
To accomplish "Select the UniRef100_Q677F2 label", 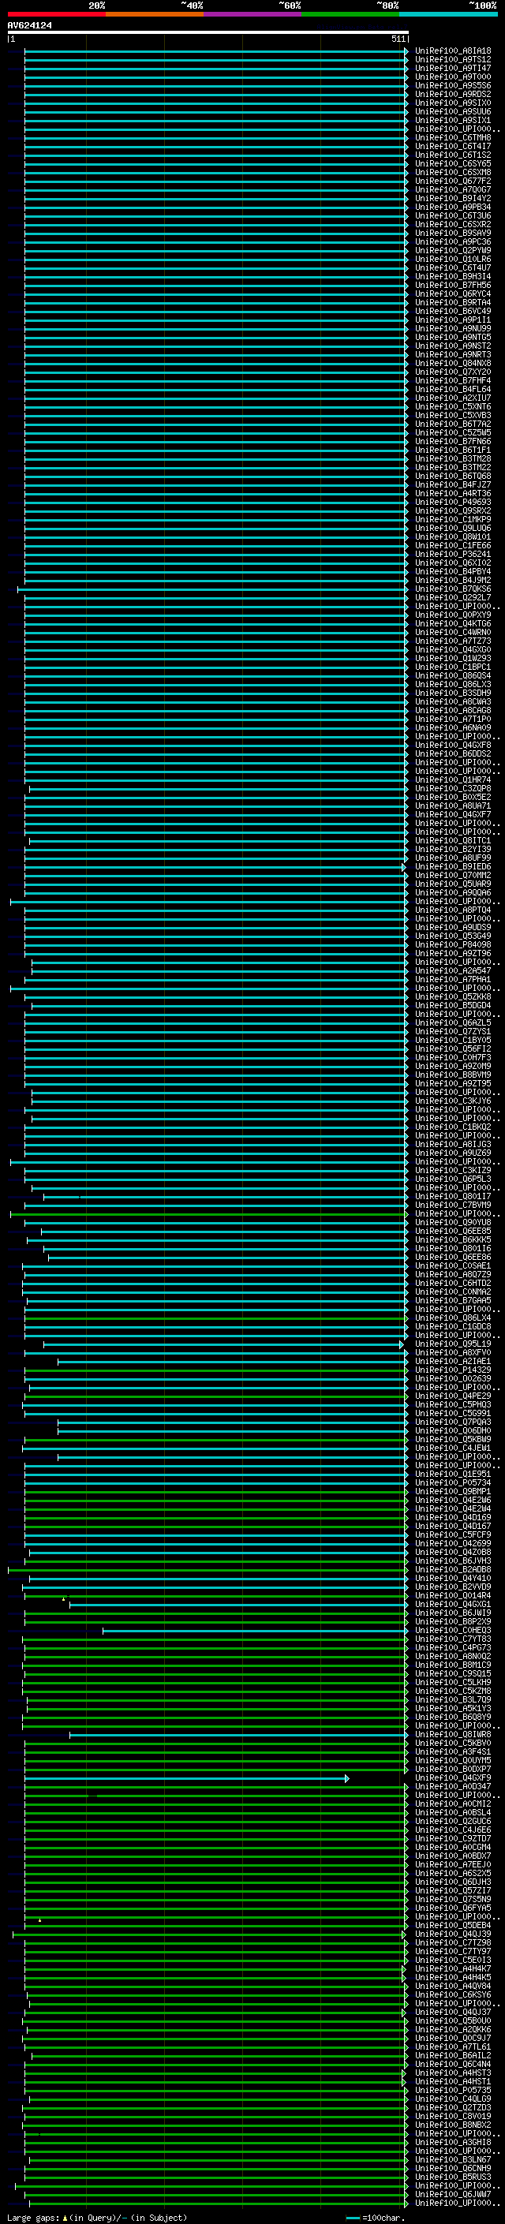I will coord(453,181).
